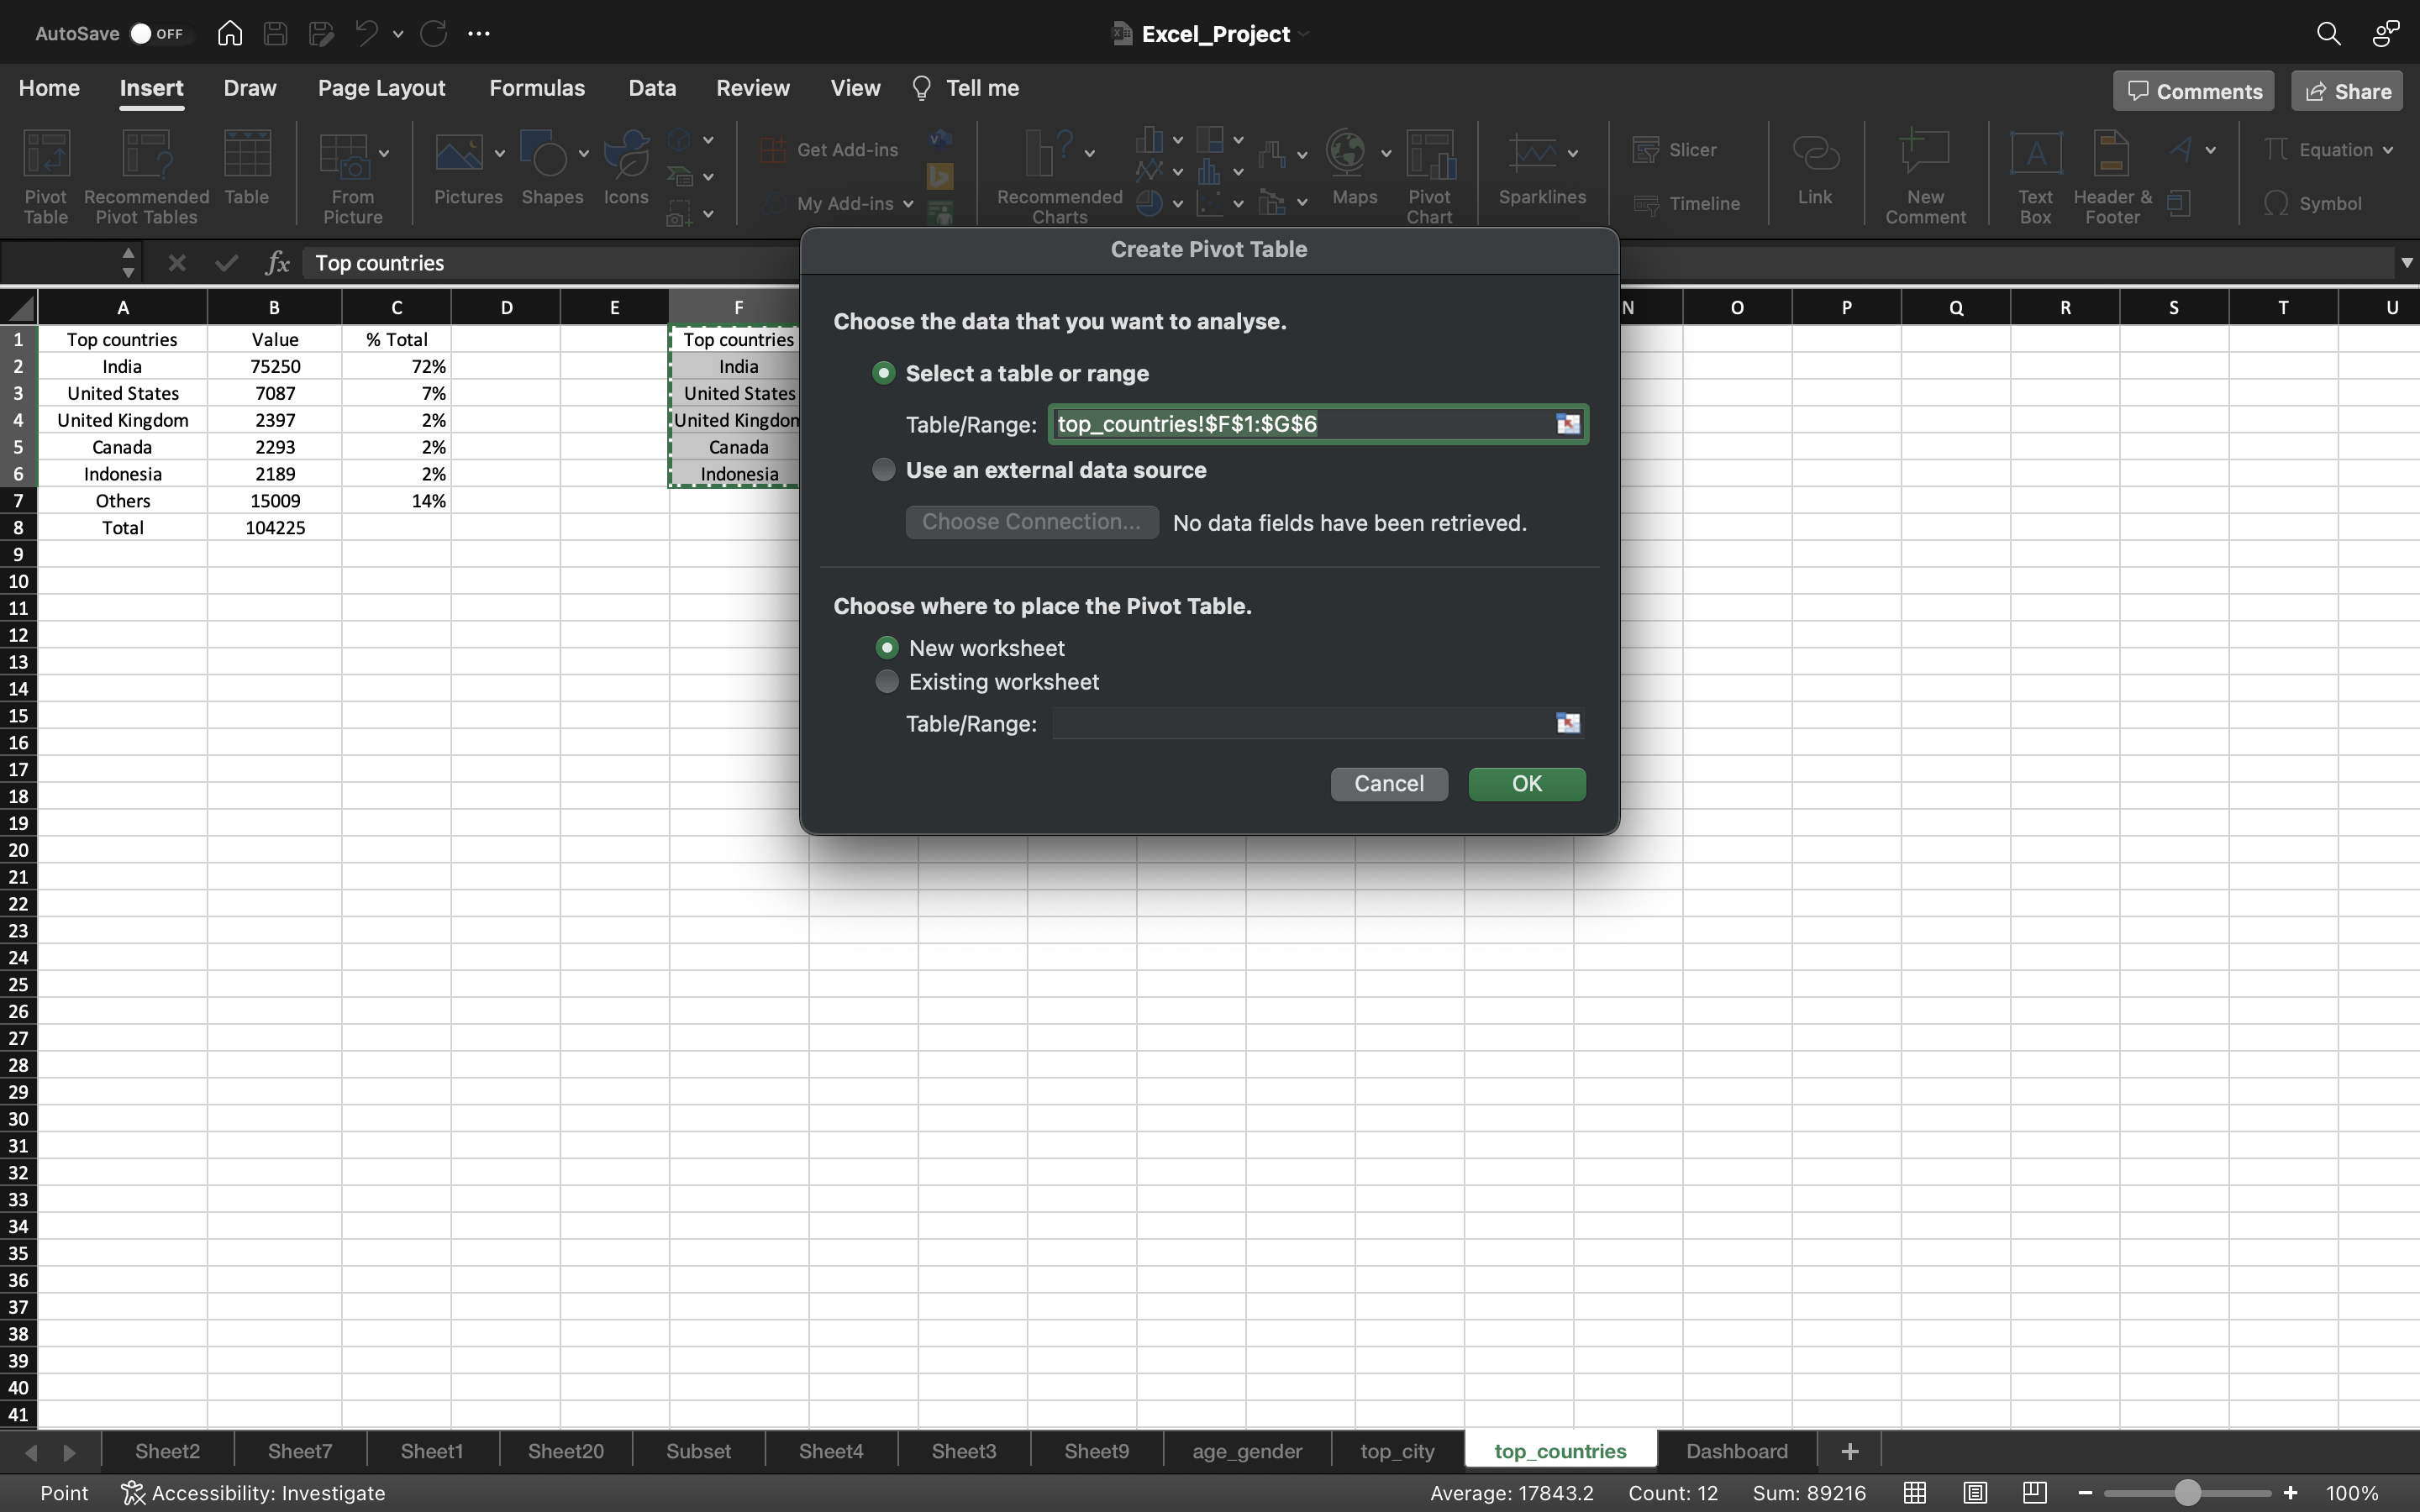Click the Pivot Table ribbon icon
The height and width of the screenshot is (1512, 2420).
click(46, 176)
